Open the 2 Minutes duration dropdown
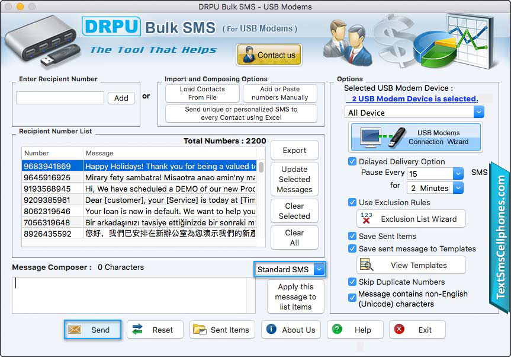 click(435, 188)
